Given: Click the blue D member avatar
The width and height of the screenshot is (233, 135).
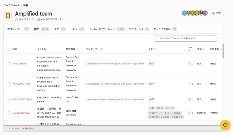Looking at the screenshot, I should (x=185, y=13).
